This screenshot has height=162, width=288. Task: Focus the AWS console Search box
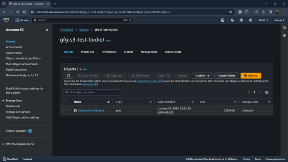(82, 20)
